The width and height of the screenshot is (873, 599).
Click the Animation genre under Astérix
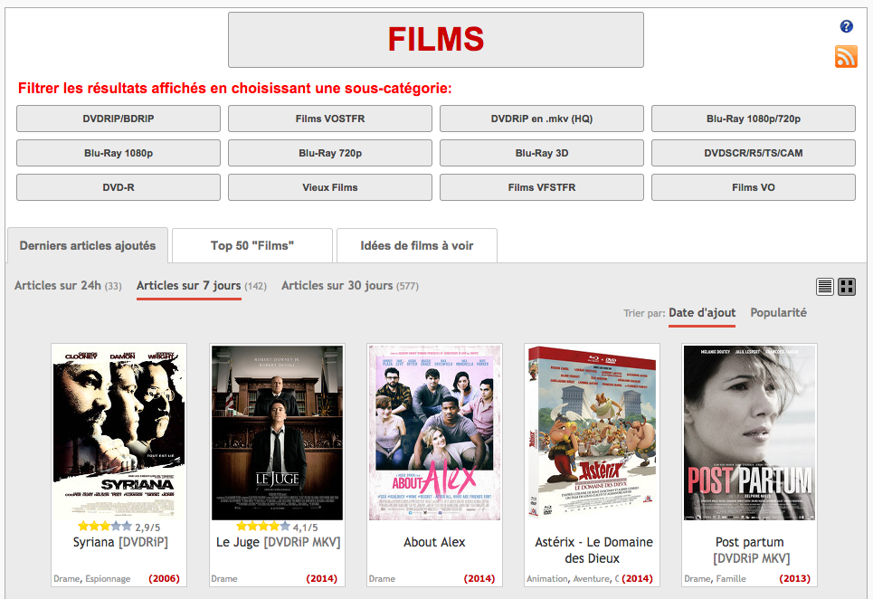(x=547, y=579)
